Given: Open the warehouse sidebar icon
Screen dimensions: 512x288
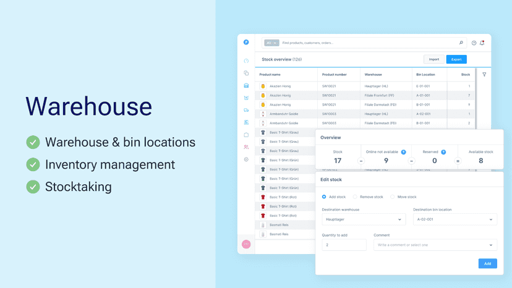Looking at the screenshot, I should (246, 85).
